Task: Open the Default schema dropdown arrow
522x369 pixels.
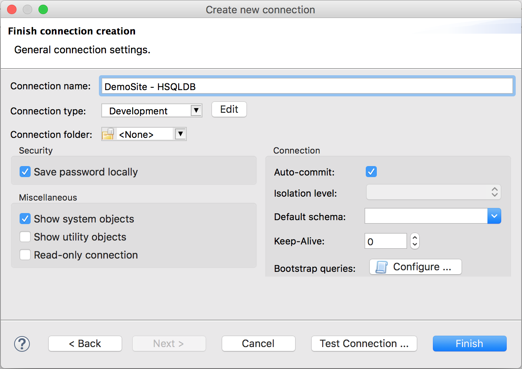Action: 494,216
